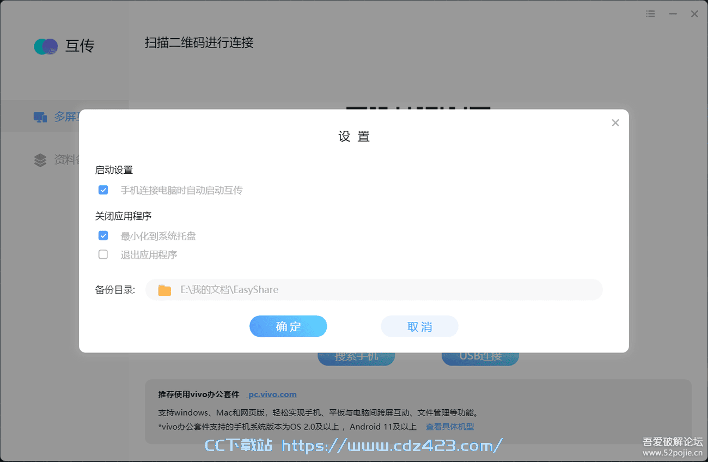This screenshot has height=462, width=708.
Task: Click the 手机连接电脑时自动启动互传 label
Action: pyautogui.click(x=181, y=191)
